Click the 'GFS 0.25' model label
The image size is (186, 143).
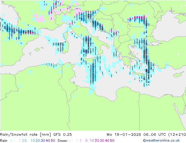[x=62, y=135]
